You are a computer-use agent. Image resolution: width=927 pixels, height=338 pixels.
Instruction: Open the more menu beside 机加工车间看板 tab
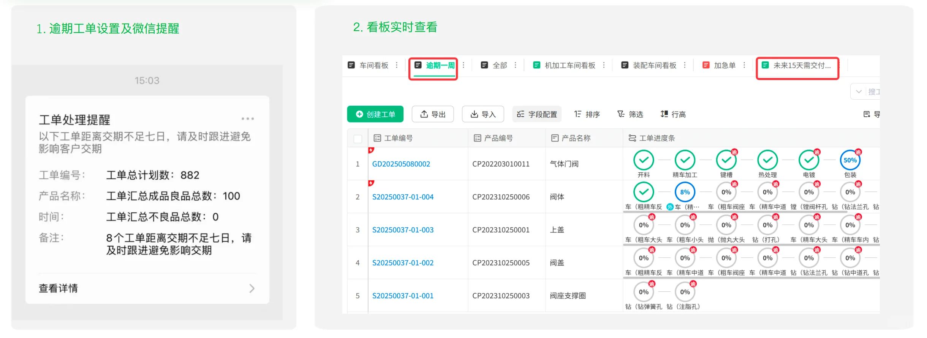coord(604,65)
